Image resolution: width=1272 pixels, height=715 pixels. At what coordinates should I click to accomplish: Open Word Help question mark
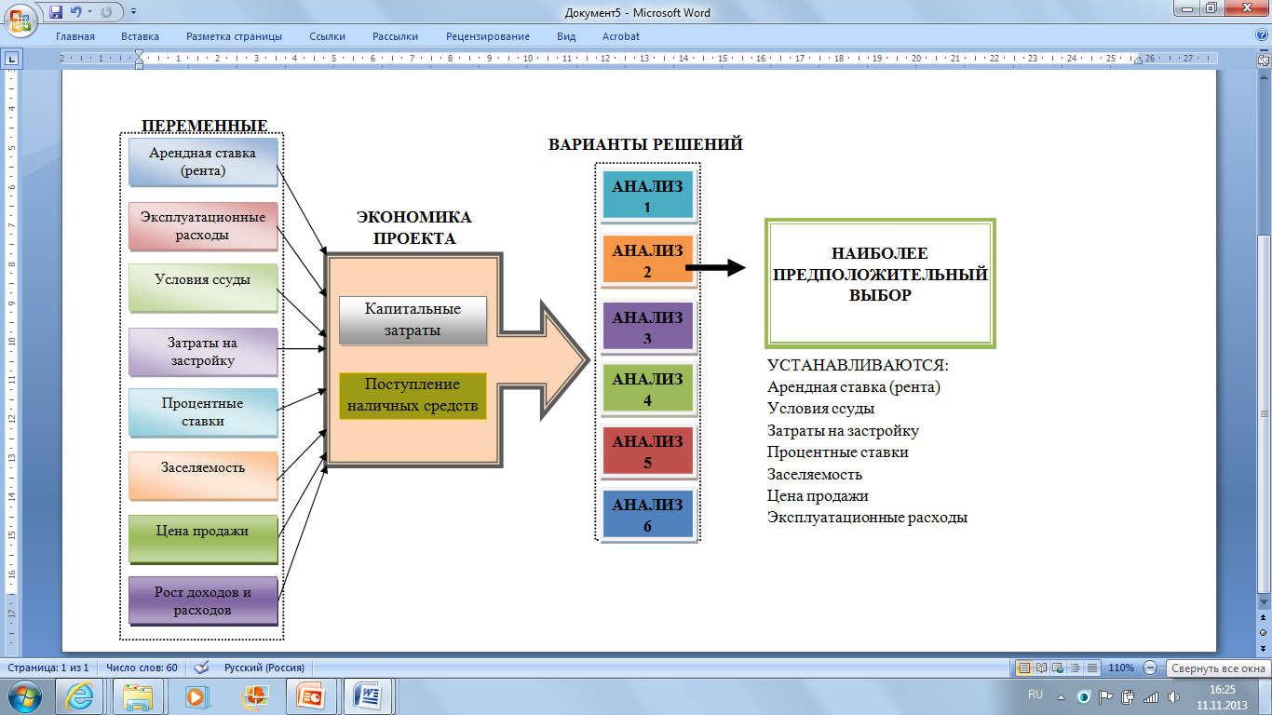pos(1261,34)
